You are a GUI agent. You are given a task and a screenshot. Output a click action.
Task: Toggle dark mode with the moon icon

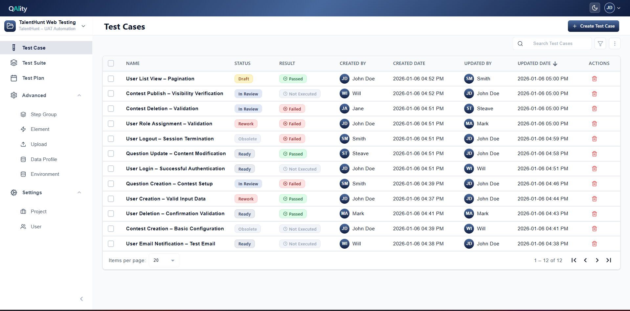(x=595, y=8)
